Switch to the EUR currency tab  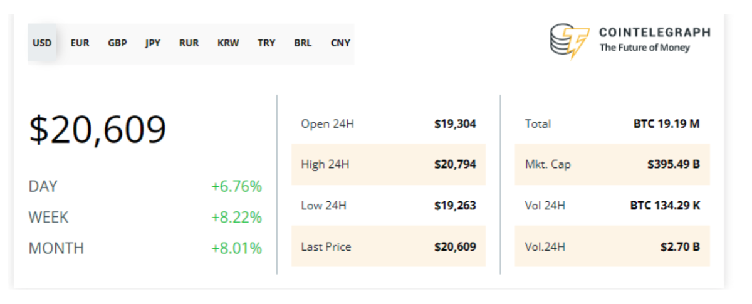click(x=80, y=43)
